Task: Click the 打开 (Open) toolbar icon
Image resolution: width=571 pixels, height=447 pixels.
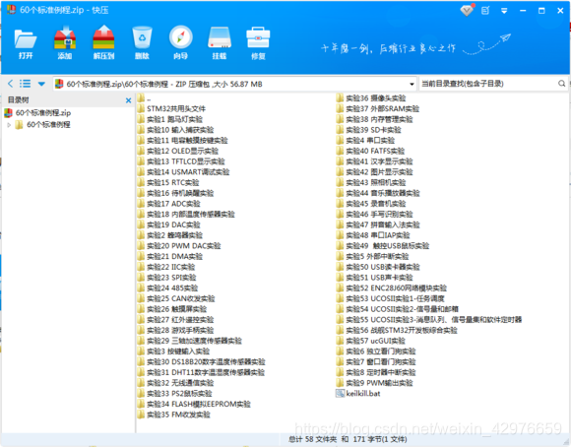Action: (x=26, y=43)
